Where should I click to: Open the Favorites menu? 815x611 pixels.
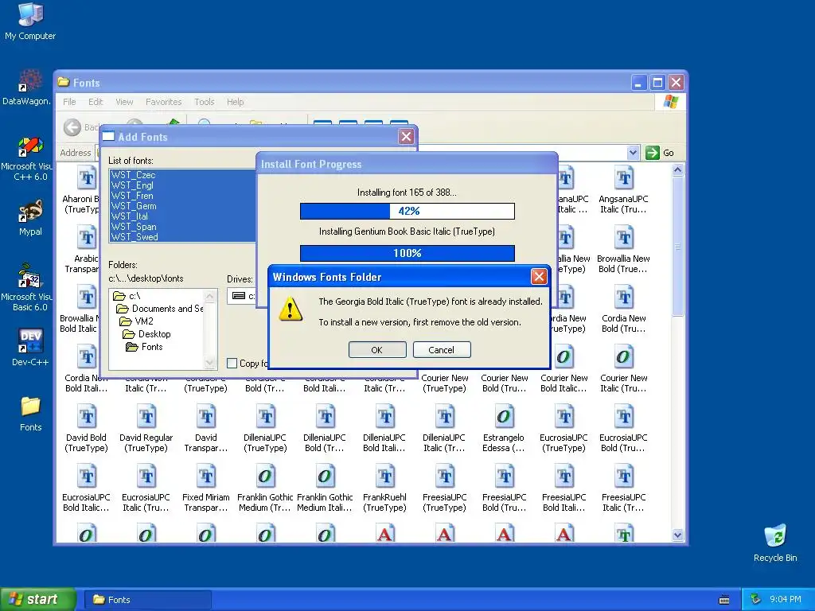pyautogui.click(x=164, y=102)
